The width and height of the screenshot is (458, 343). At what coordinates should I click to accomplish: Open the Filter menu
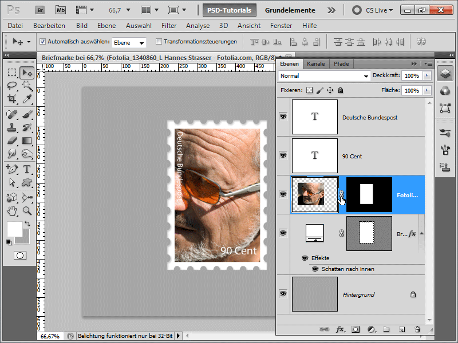169,26
